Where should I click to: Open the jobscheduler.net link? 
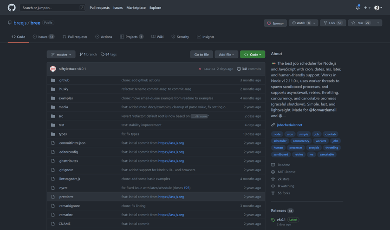click(x=290, y=125)
